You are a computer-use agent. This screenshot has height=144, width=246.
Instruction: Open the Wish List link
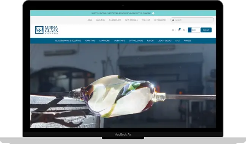[146, 20]
